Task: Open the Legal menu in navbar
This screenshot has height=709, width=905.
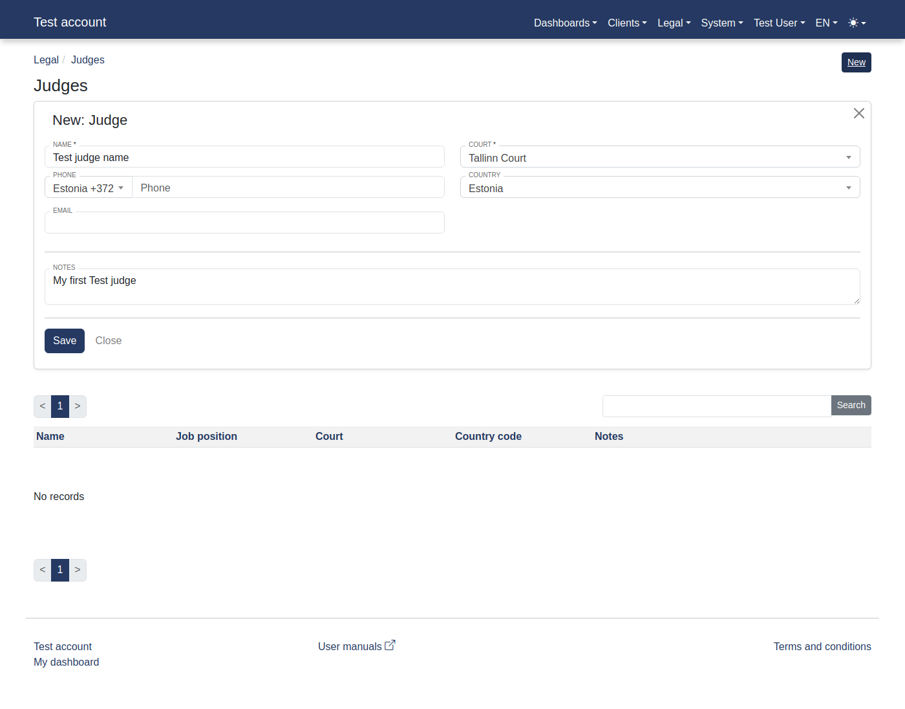Action: click(x=674, y=23)
